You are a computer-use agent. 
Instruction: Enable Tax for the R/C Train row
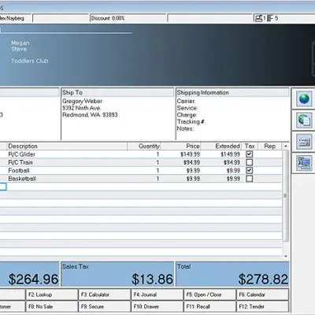[250, 162]
